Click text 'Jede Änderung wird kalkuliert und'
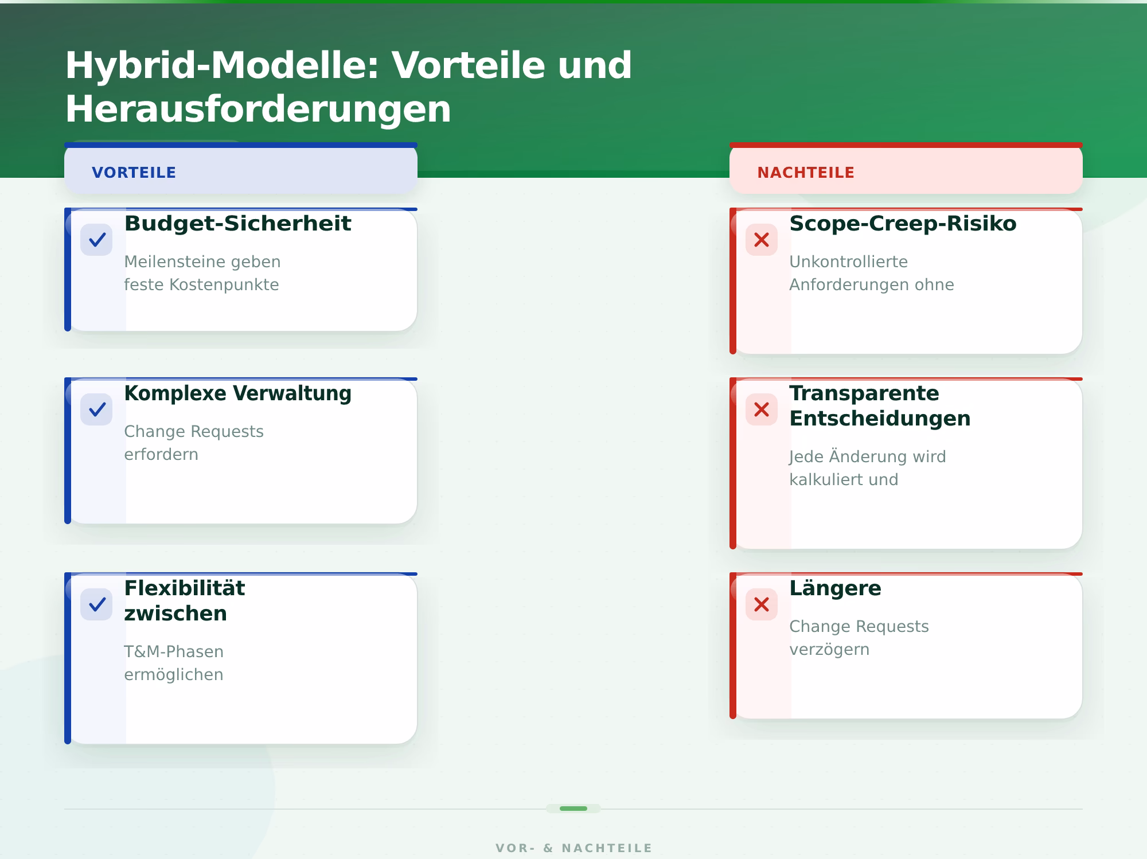Viewport: 1147px width, 859px height. click(x=868, y=468)
